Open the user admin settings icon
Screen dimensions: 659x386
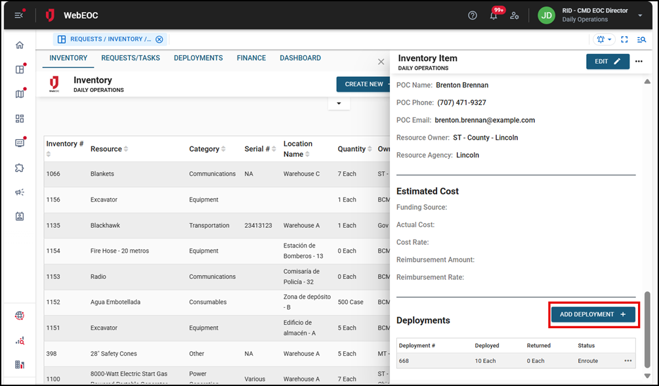tap(515, 15)
